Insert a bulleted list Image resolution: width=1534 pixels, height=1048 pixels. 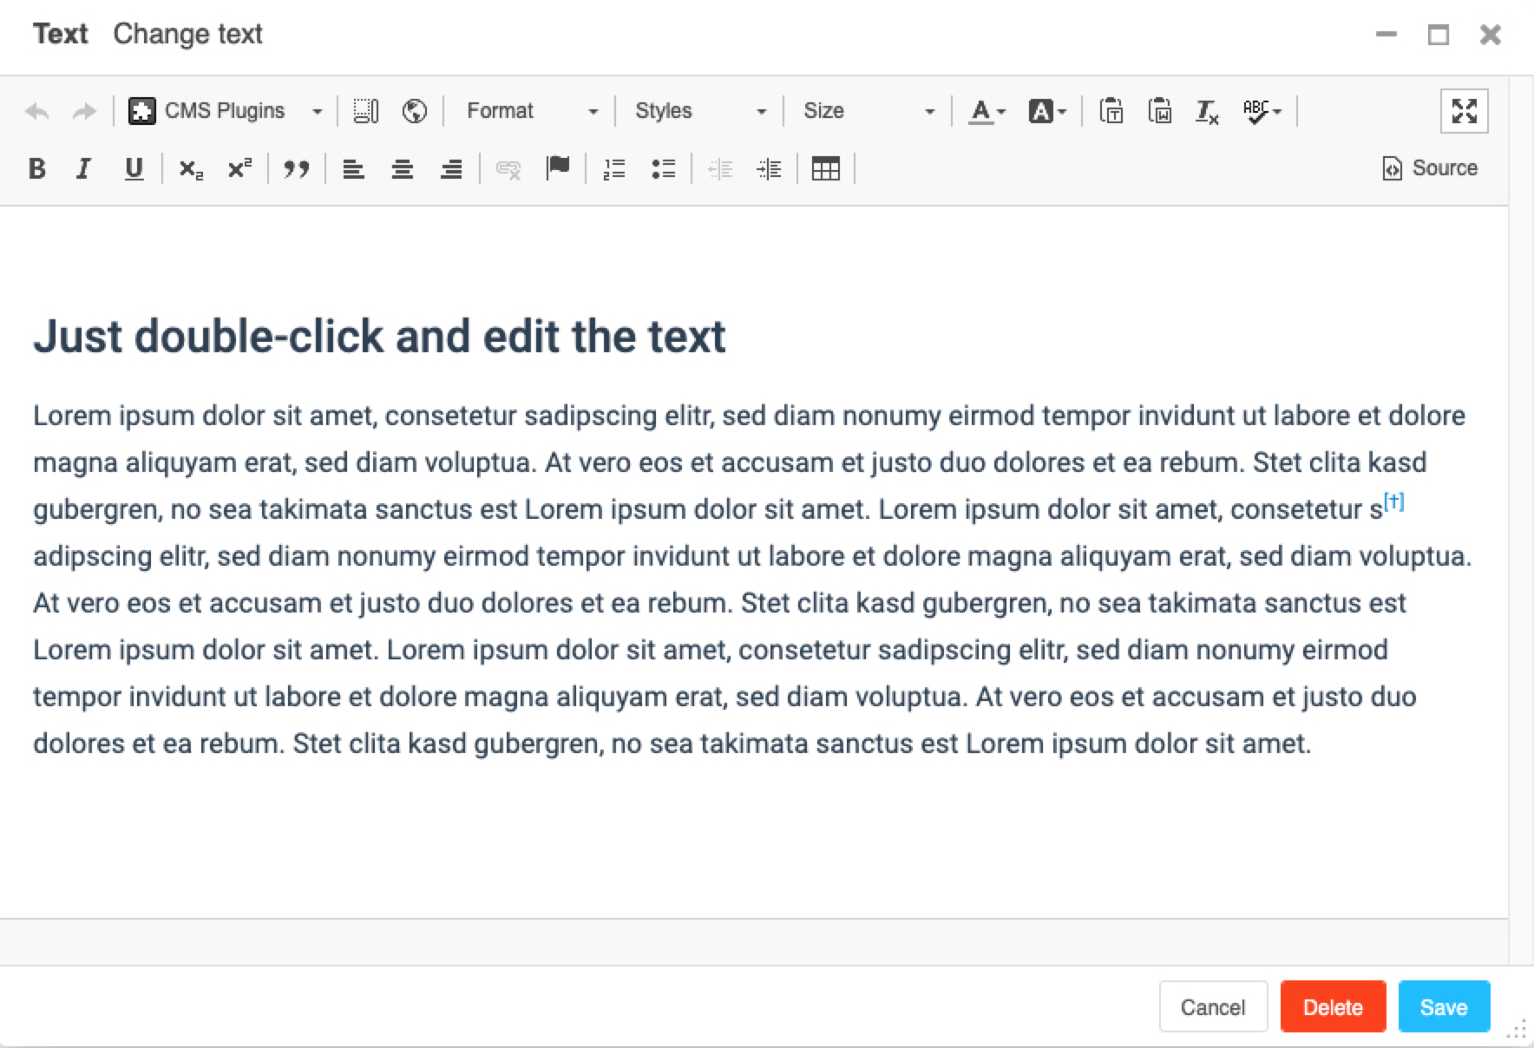point(663,169)
